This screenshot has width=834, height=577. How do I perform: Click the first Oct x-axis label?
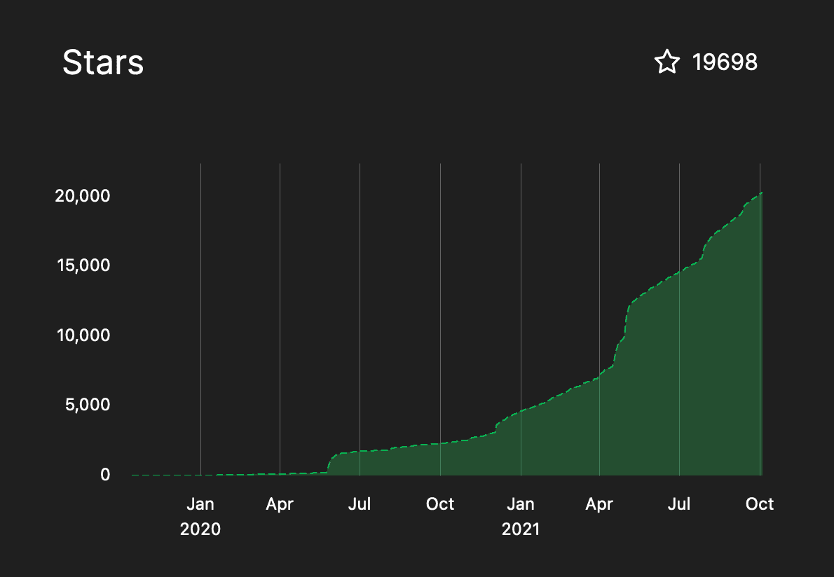(440, 504)
